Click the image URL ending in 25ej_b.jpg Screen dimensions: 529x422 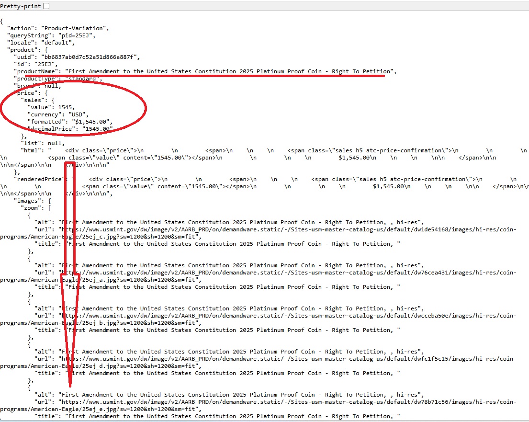pyautogui.click(x=287, y=316)
